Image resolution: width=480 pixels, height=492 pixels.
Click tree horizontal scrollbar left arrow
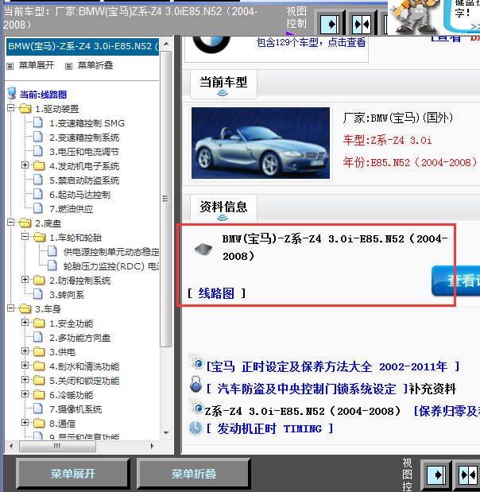[x=11, y=446]
